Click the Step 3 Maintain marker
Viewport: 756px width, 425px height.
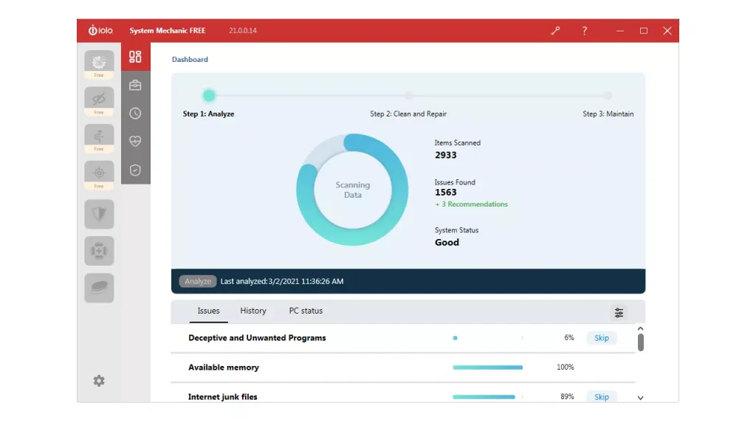[608, 95]
